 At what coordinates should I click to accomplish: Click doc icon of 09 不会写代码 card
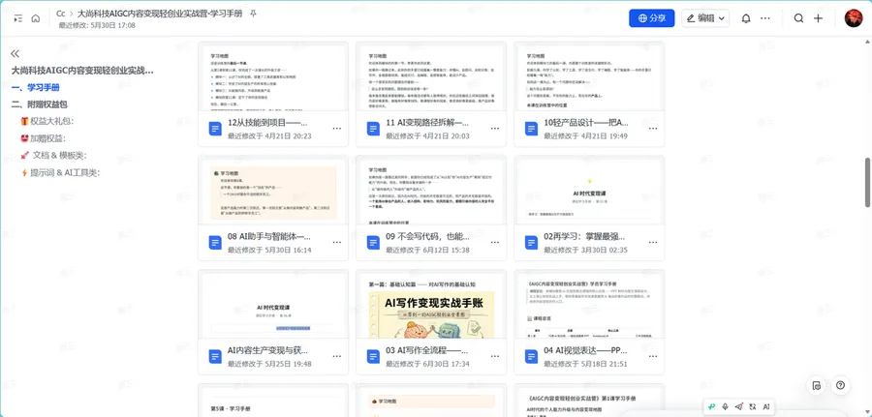pos(373,242)
